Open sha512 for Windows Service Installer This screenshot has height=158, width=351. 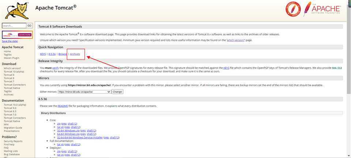tap(114, 138)
